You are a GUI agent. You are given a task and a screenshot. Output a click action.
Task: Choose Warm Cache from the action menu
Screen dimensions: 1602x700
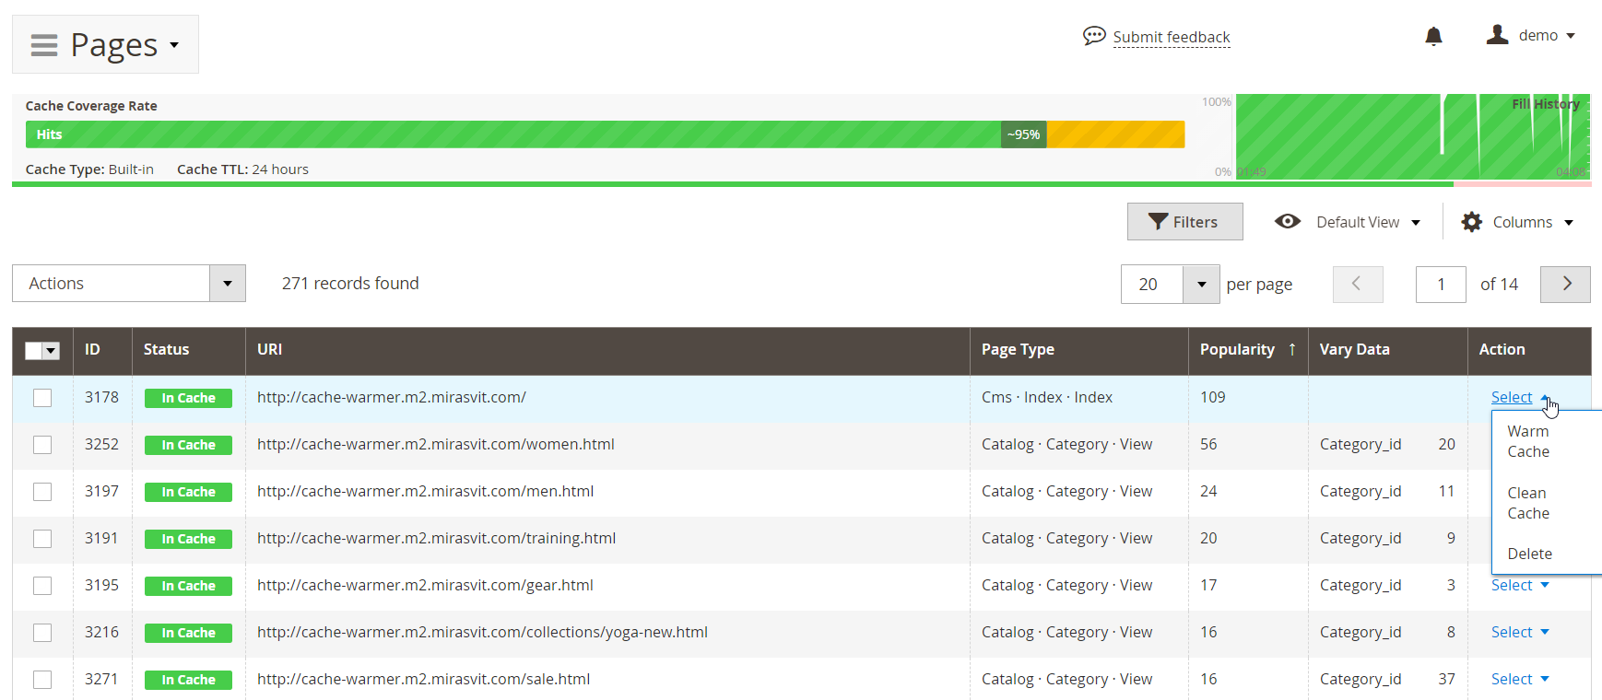pyautogui.click(x=1527, y=441)
